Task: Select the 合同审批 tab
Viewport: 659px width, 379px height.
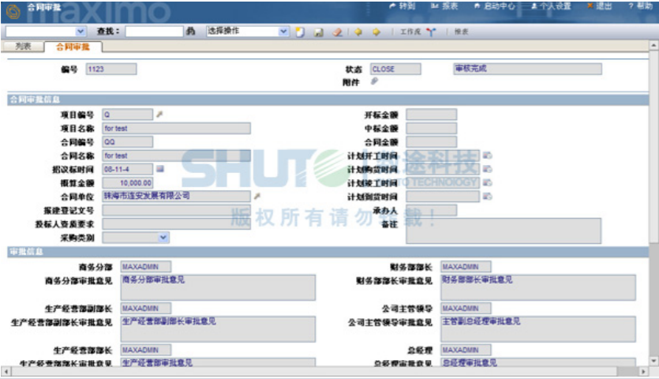Action: [x=73, y=47]
